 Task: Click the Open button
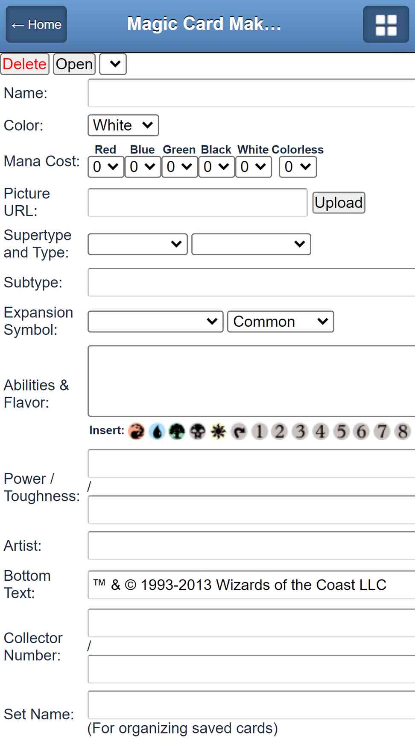pyautogui.click(x=74, y=64)
